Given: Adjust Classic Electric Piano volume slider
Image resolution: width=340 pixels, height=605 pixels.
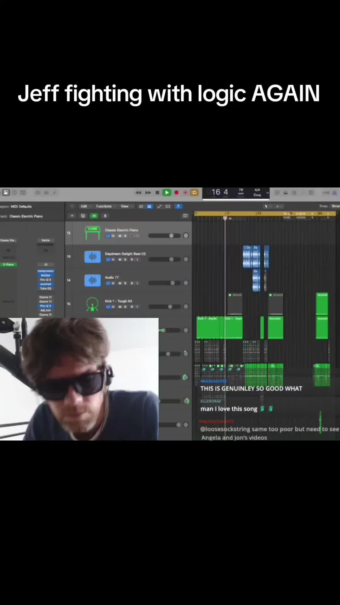Looking at the screenshot, I should tap(164, 236).
